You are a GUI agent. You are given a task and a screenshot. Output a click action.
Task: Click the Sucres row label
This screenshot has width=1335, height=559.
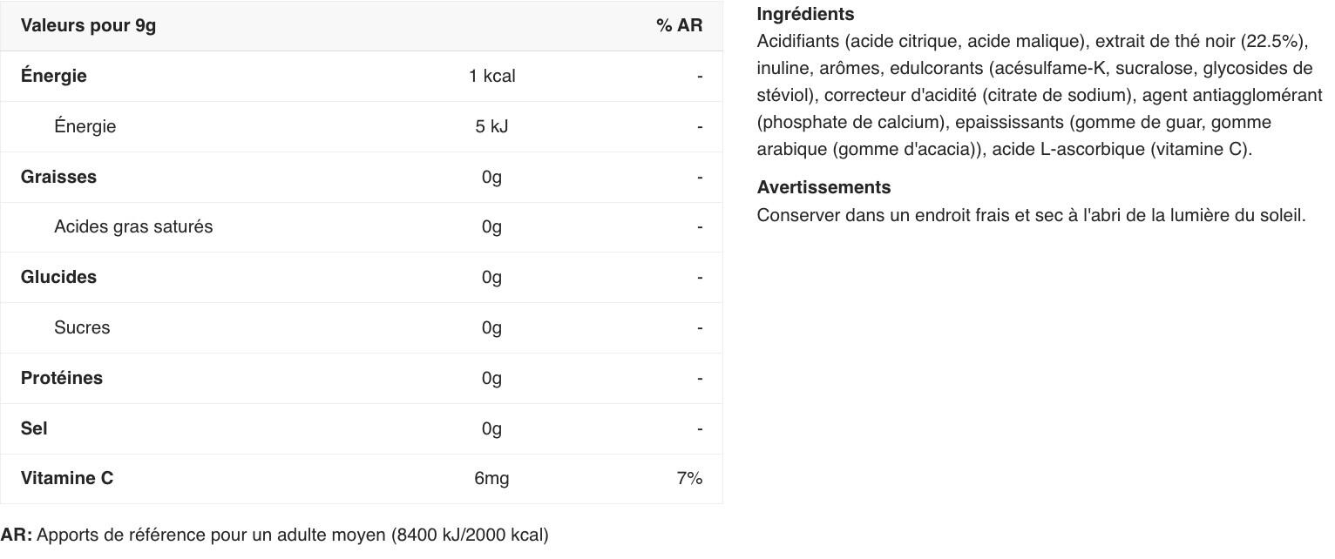[x=82, y=327]
